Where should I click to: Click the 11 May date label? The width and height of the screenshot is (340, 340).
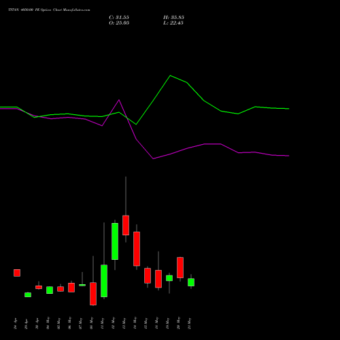tap(102, 323)
